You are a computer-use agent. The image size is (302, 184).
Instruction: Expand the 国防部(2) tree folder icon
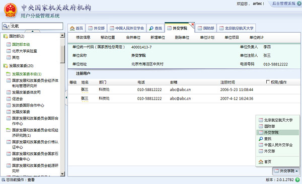6,36
